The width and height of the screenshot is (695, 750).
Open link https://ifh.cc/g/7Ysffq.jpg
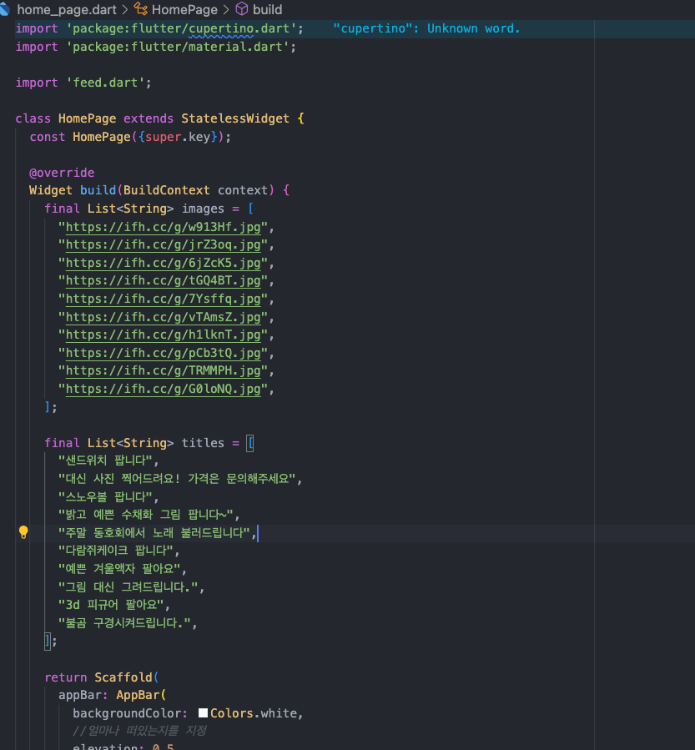click(x=163, y=299)
